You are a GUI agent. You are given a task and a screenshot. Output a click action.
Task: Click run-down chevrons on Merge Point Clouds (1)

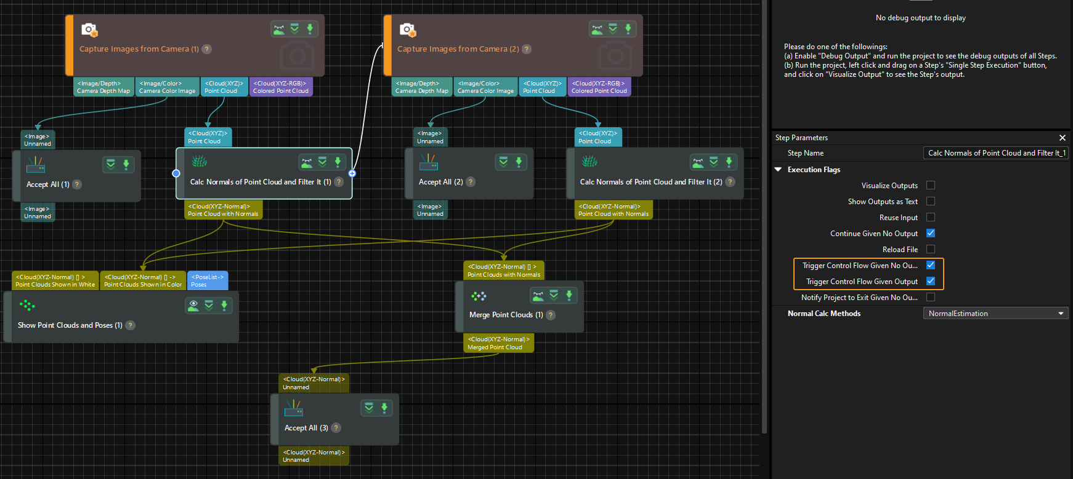coord(554,296)
